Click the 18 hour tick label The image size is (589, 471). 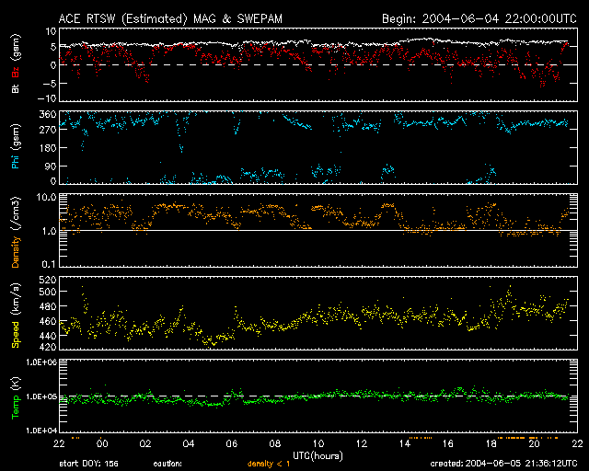491,444
